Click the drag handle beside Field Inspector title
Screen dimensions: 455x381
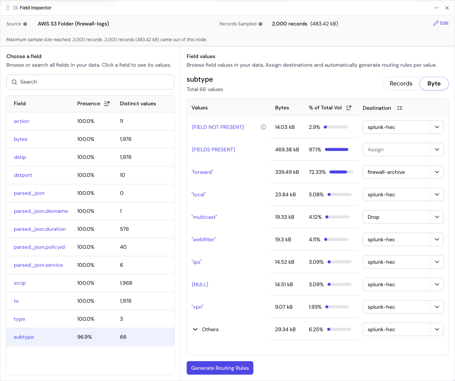click(x=8, y=8)
